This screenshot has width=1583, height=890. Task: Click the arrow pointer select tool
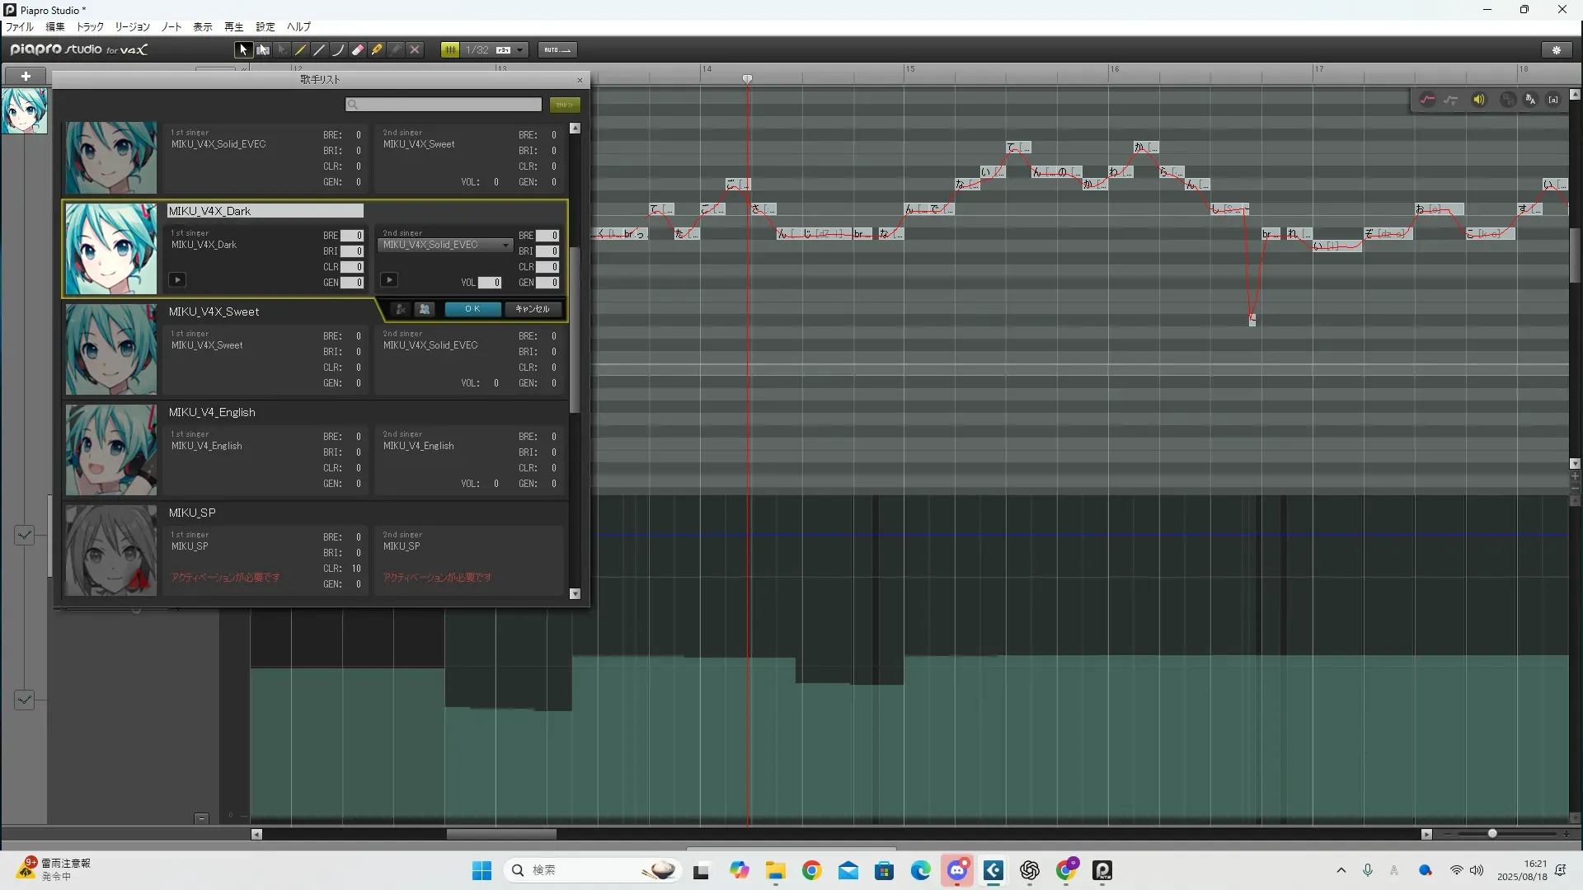point(243,50)
